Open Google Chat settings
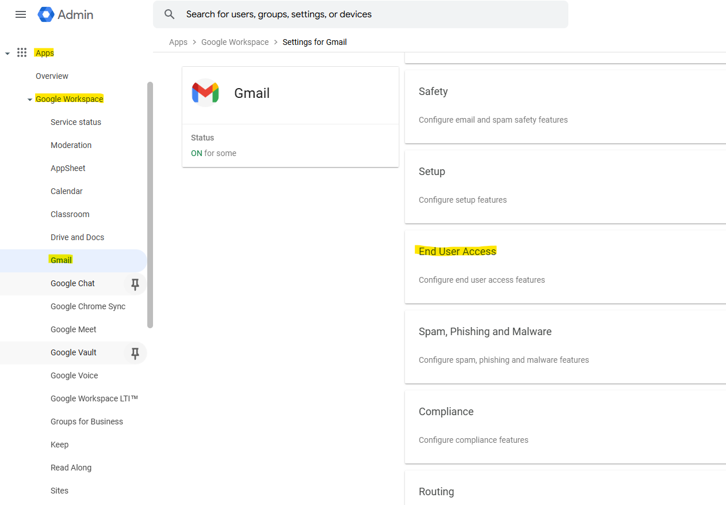The height and width of the screenshot is (505, 726). point(73,283)
